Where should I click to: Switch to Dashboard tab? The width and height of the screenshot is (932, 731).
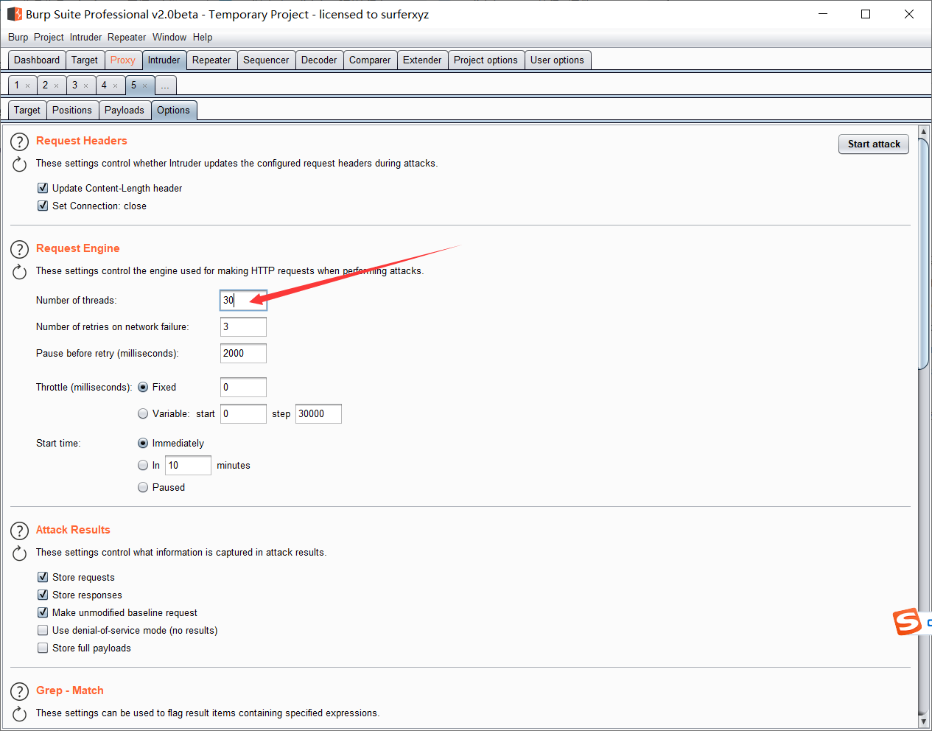tap(37, 60)
